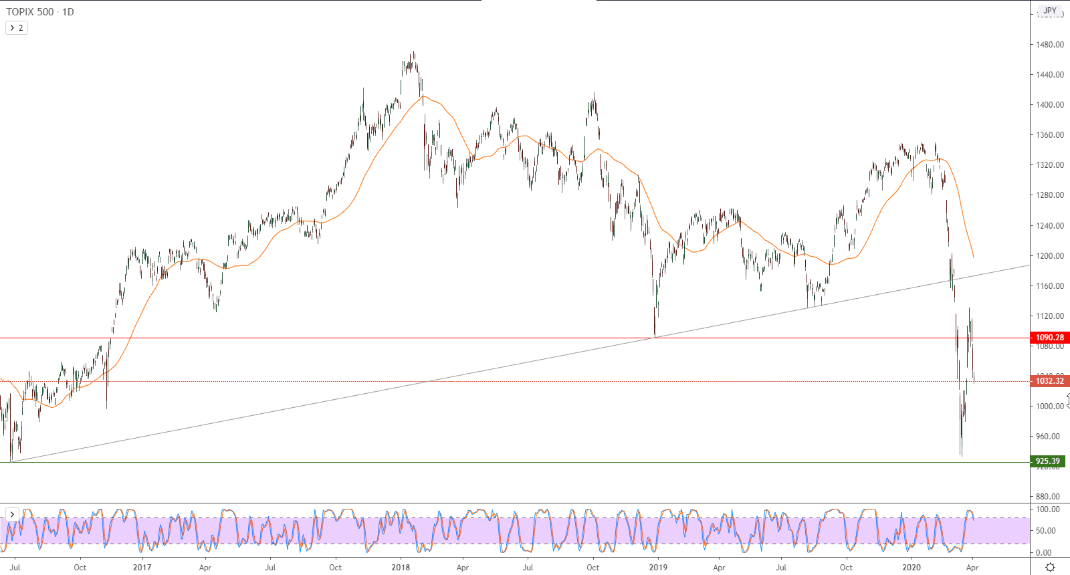Click the 1400.00 price axis value
The height and width of the screenshot is (575, 1070).
pos(1050,105)
